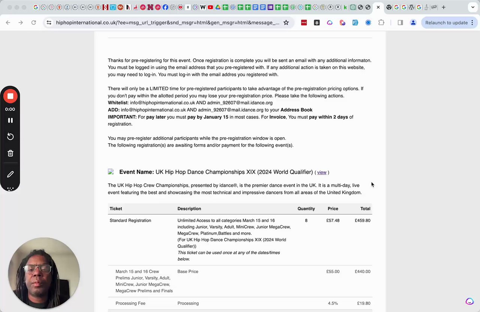Click the quantity value 8
This screenshot has height=312, width=480.
click(306, 220)
